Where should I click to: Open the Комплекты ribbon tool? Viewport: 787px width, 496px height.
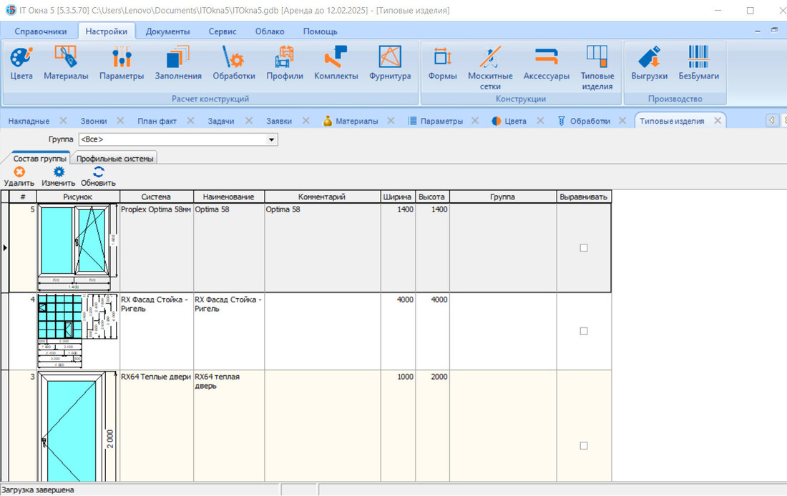(x=336, y=63)
